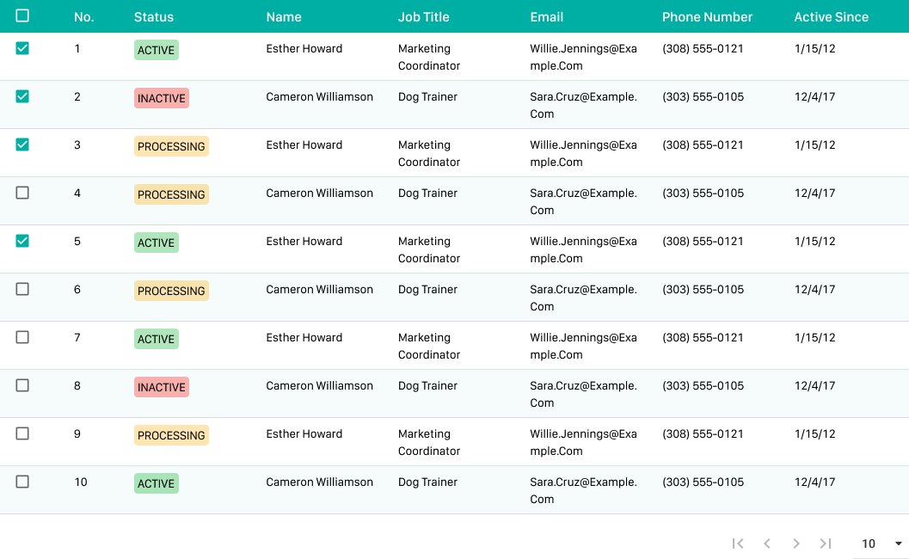The width and height of the screenshot is (909, 559).
Task: Go to the next page
Action: (796, 544)
